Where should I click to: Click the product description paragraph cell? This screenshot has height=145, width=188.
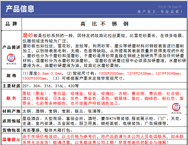tap(104, 50)
